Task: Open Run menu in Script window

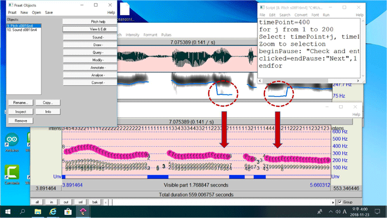Action: tap(326, 15)
